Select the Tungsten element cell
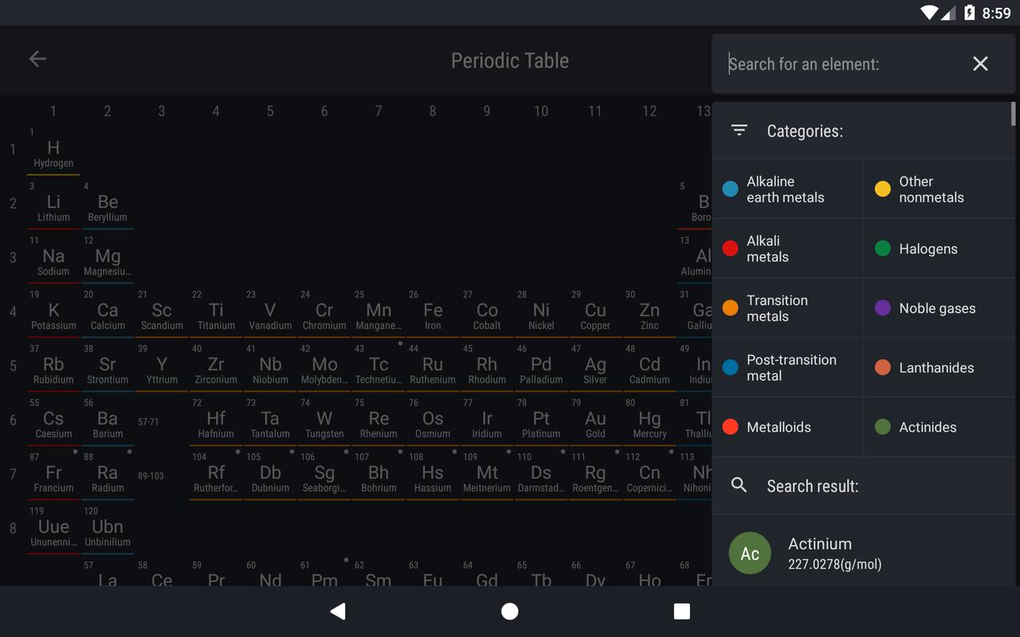This screenshot has width=1020, height=637. pos(324,422)
